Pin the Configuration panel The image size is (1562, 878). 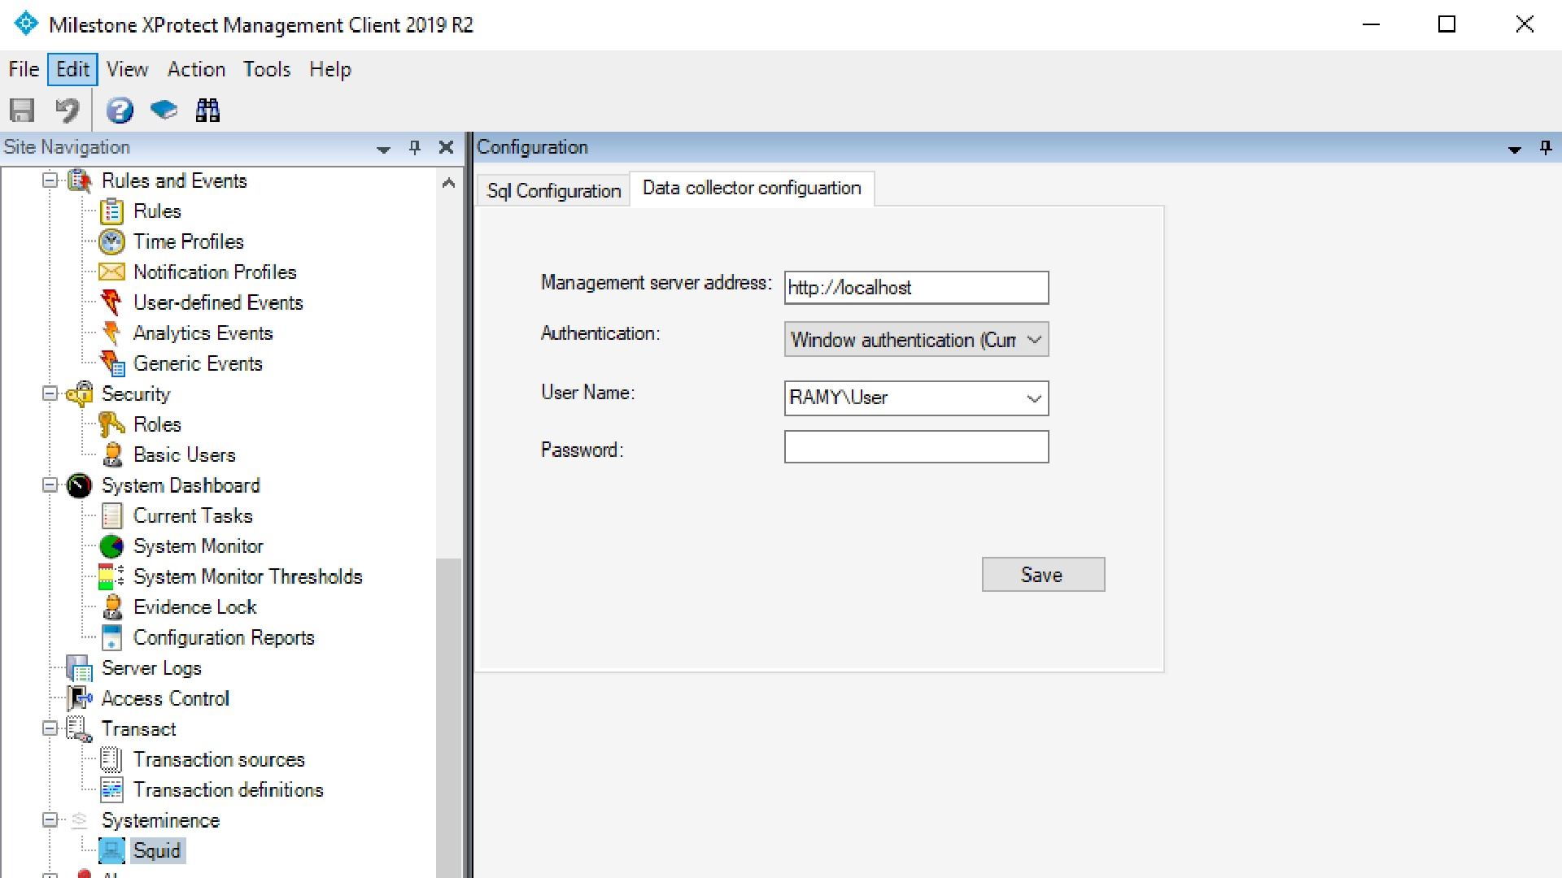coord(1546,148)
